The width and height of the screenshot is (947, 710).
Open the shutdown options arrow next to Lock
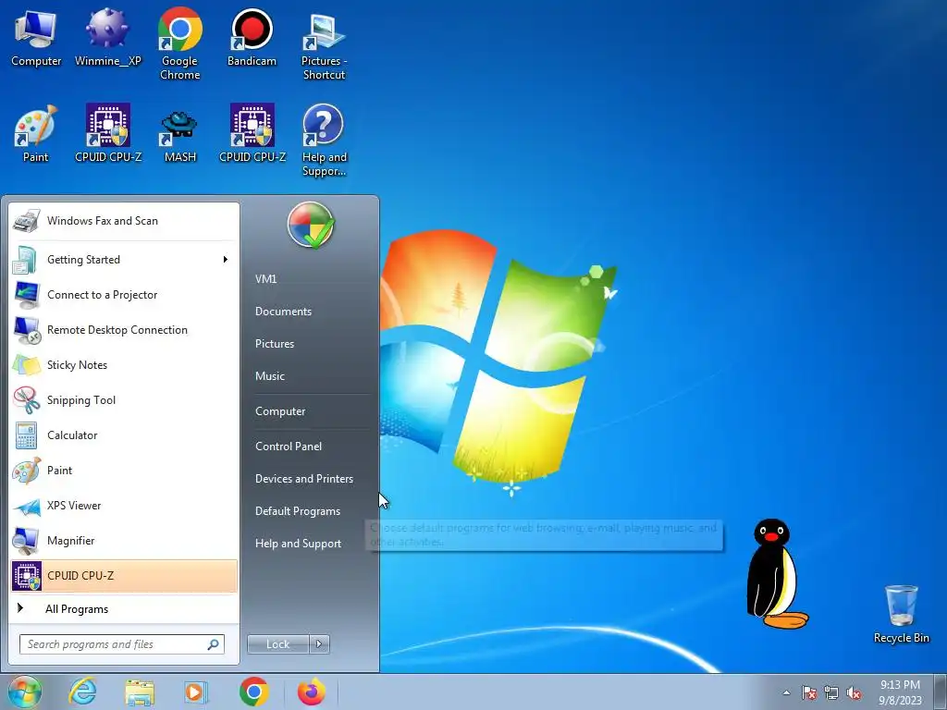(319, 644)
